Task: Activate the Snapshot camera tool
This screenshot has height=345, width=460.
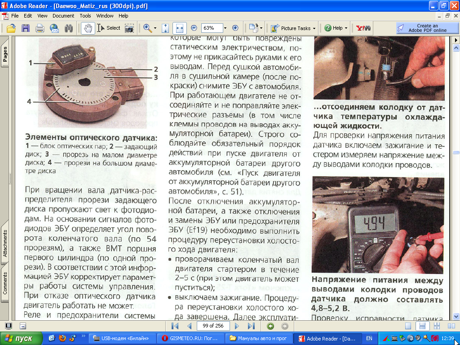Action: coord(129,28)
